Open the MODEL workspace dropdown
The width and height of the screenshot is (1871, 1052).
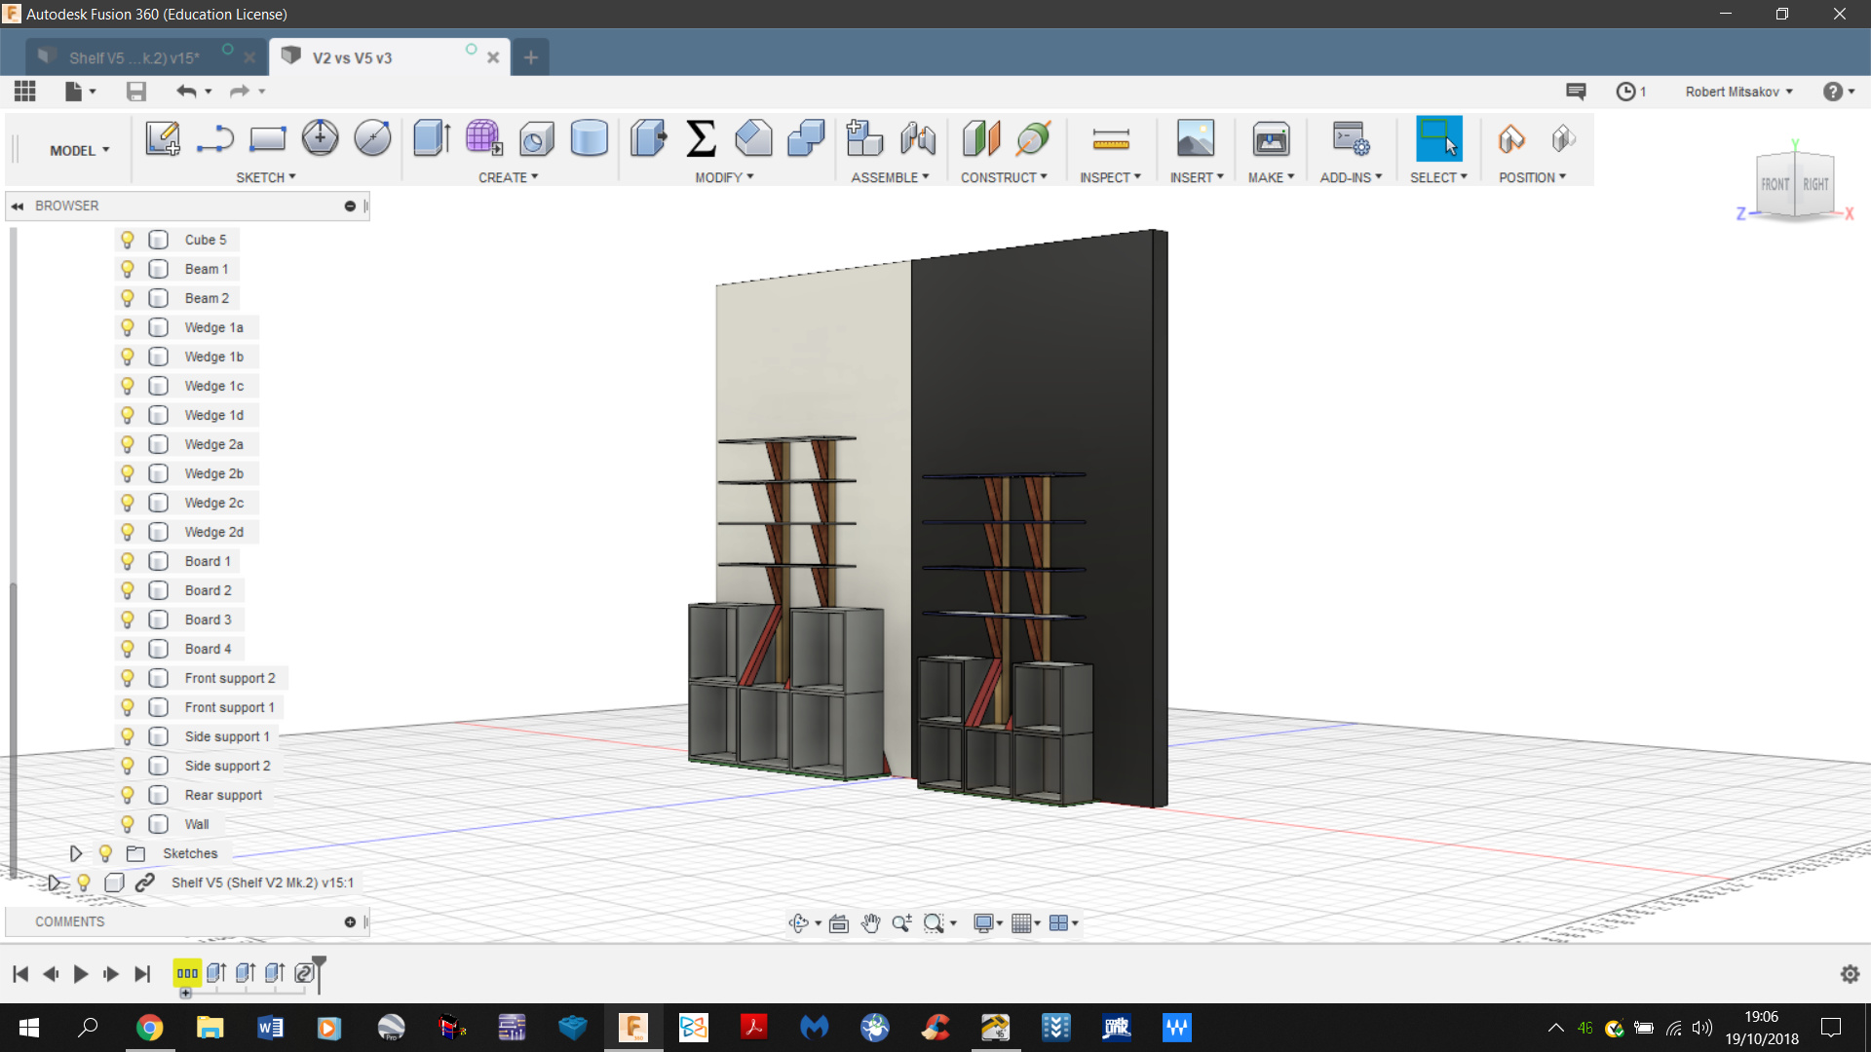(80, 150)
